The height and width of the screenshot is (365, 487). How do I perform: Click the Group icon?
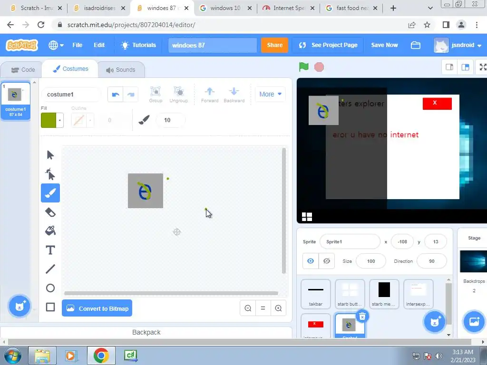click(x=156, y=95)
